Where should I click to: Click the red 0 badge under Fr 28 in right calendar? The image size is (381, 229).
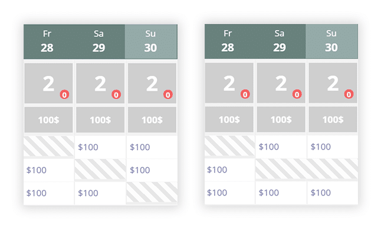[x=245, y=94]
